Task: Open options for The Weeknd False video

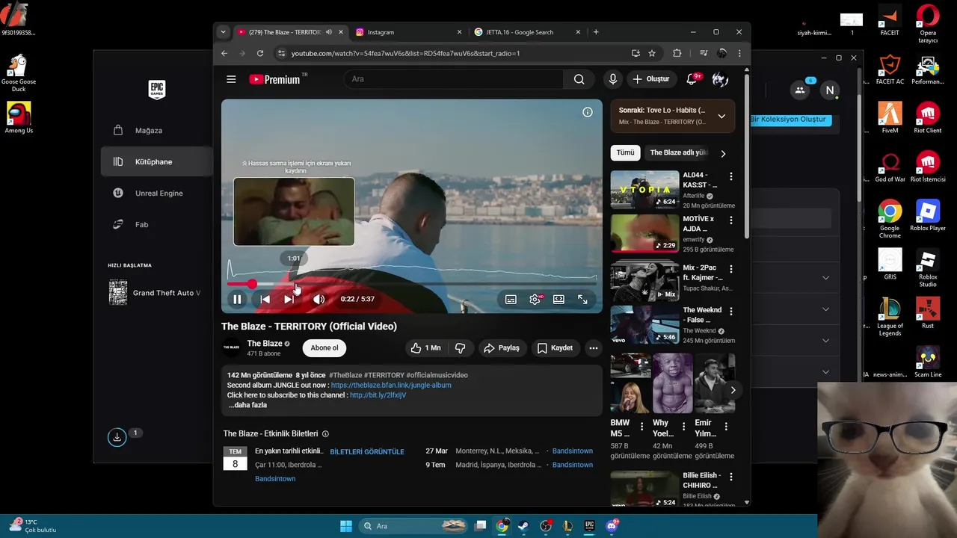Action: point(731,310)
